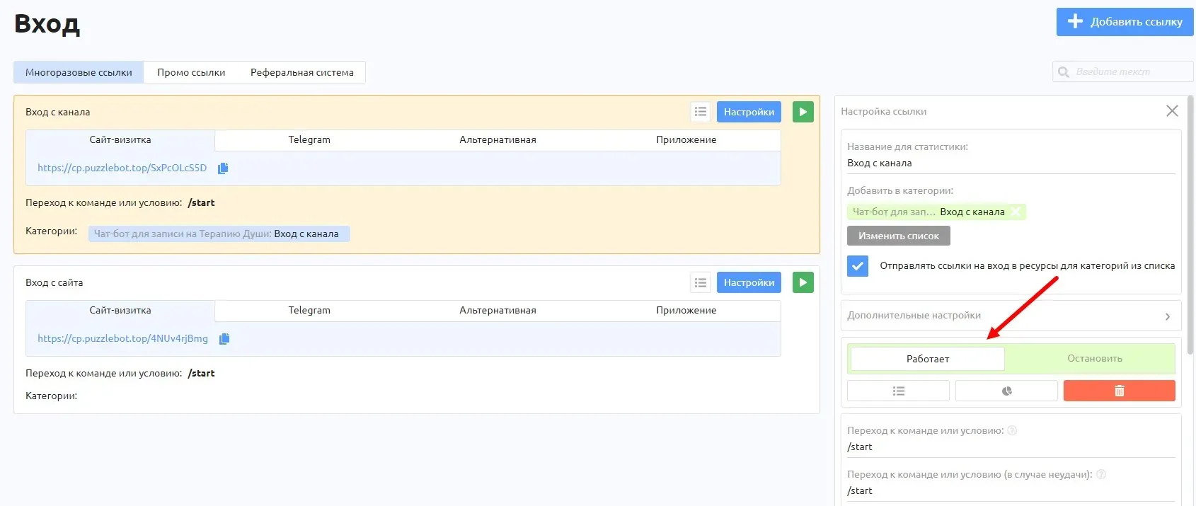The width and height of the screenshot is (1196, 506).
Task: Copy the SxPcOLcS5D link with copy icon
Action: [x=223, y=168]
